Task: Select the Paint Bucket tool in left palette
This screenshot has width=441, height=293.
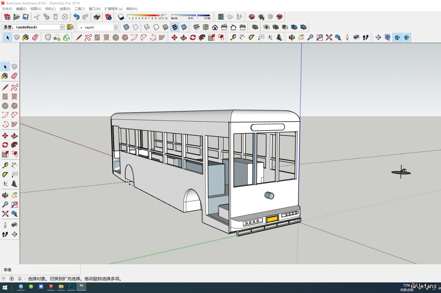Action: 5,76
